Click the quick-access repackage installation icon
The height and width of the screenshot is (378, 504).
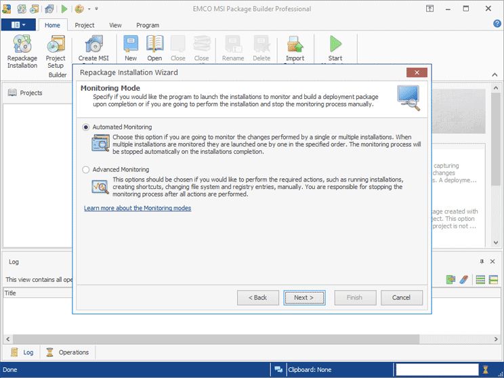[x=22, y=9]
